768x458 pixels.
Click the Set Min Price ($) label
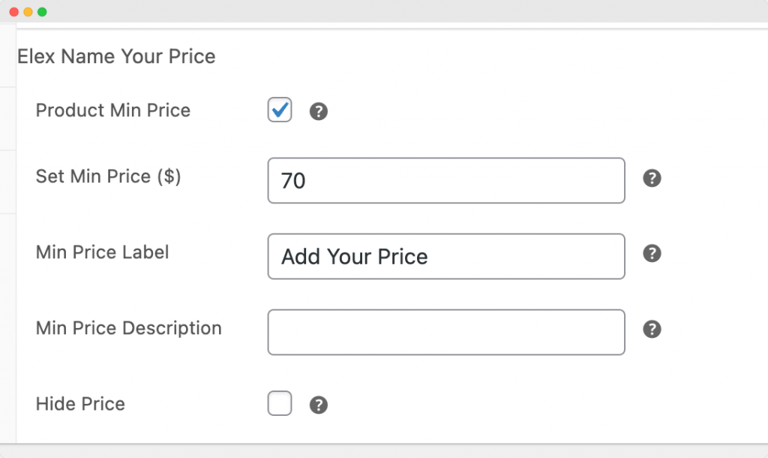[107, 176]
